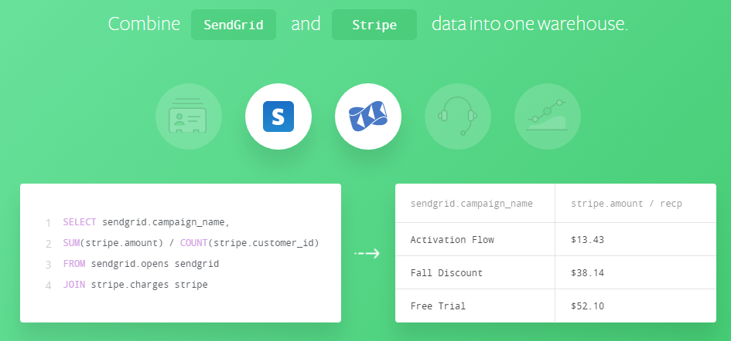This screenshot has height=341, width=731.
Task: Select the analytics chart icon
Action: [548, 117]
